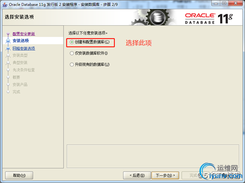Viewport: 245px width, 183px height.
Task: Minimize the Oracle installer window
Action: pos(216,3)
